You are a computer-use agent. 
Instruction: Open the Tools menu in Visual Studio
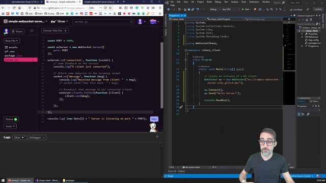click(243, 2)
